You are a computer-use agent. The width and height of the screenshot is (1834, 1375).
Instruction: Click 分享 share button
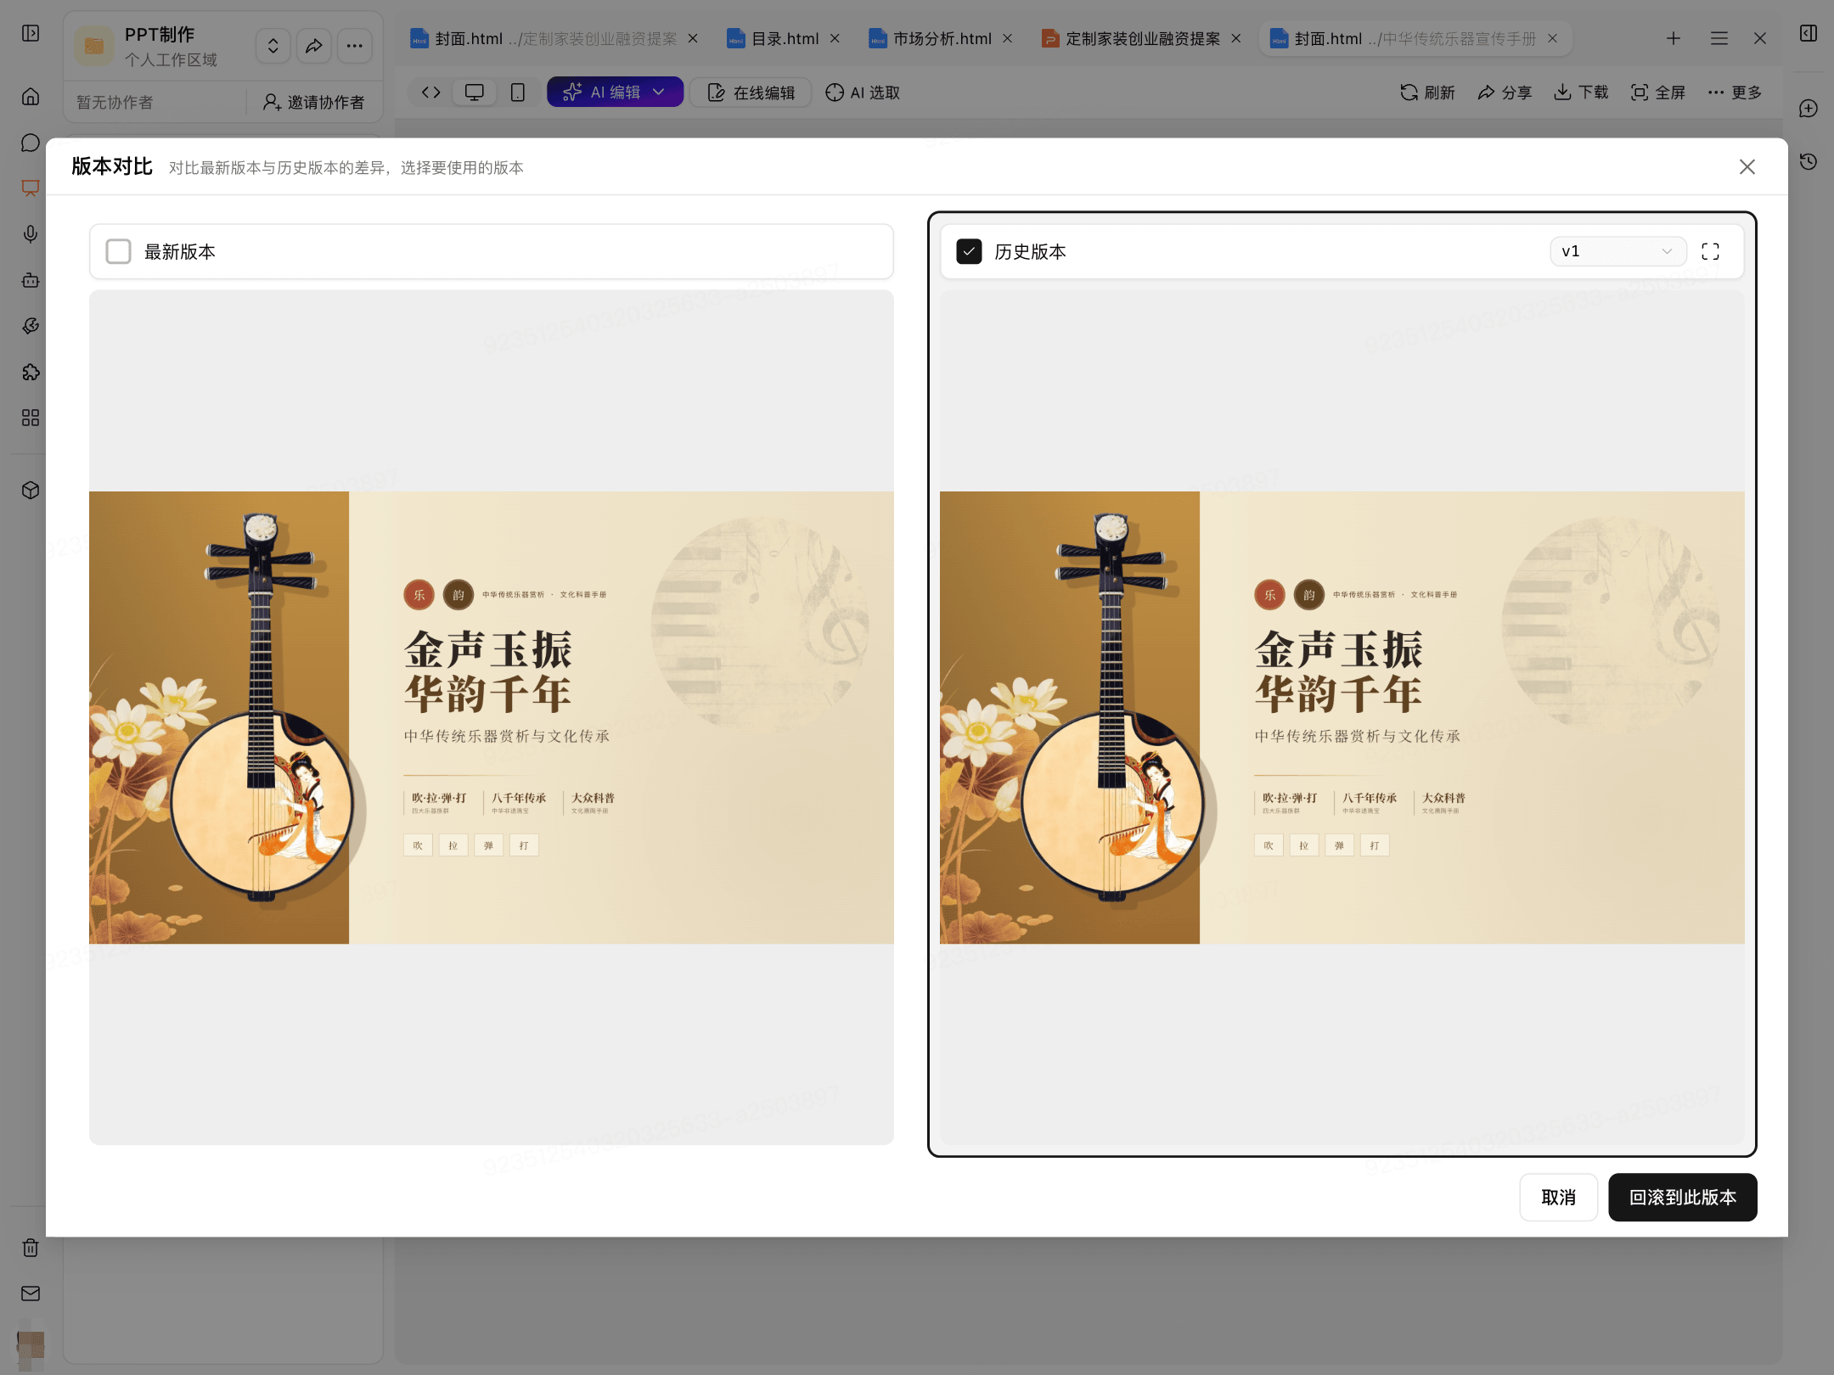(1505, 93)
